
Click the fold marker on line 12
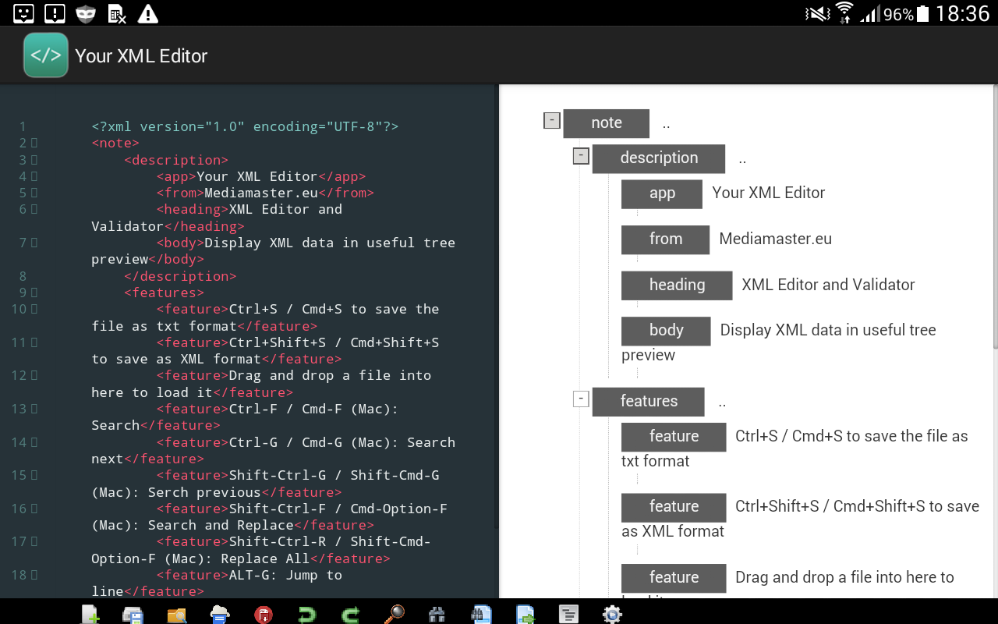tap(34, 375)
